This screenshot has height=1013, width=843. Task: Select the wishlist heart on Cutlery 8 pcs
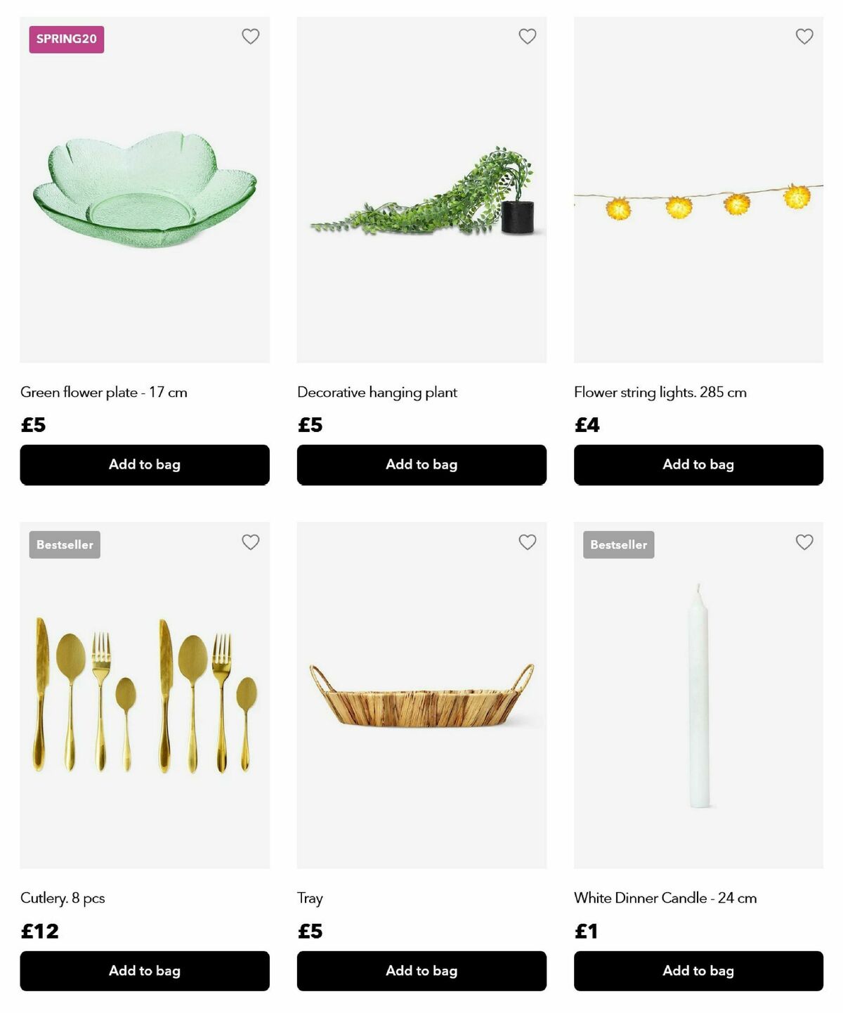point(250,542)
